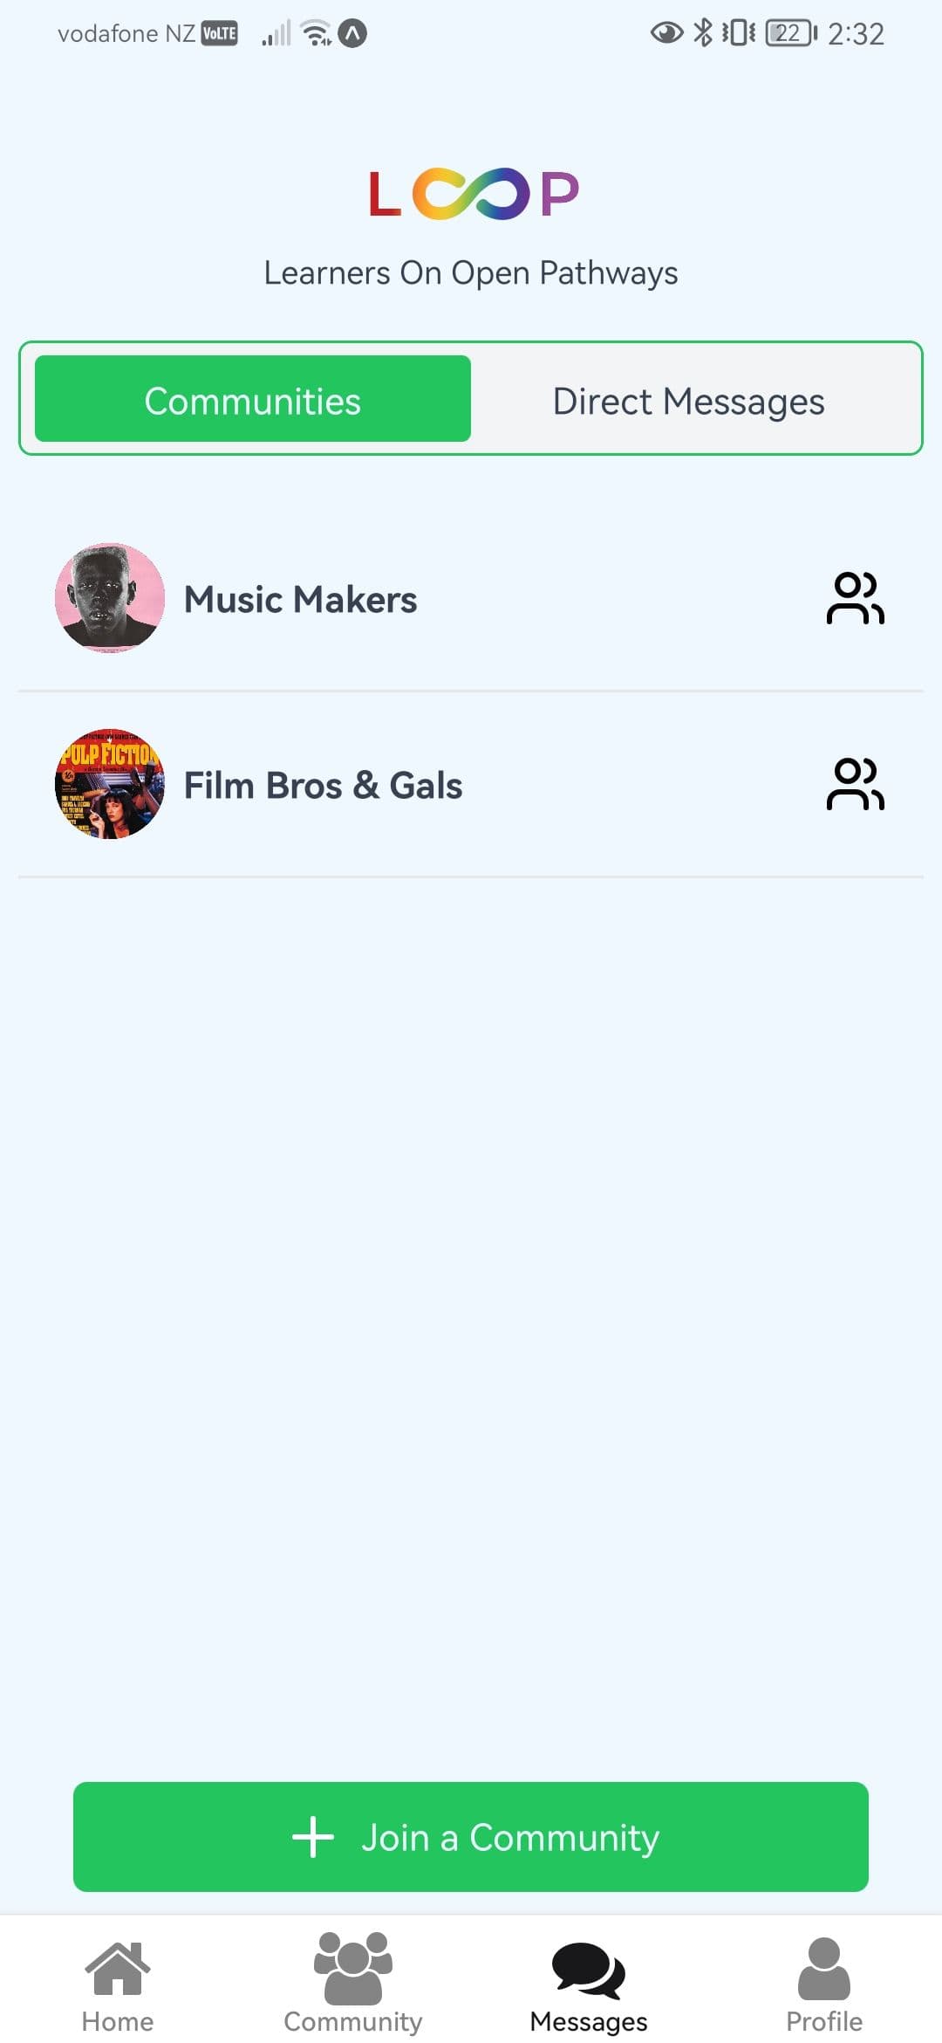Viewport: 942px width, 2043px height.
Task: Tap the Wi-Fi status icon
Action: 316,33
